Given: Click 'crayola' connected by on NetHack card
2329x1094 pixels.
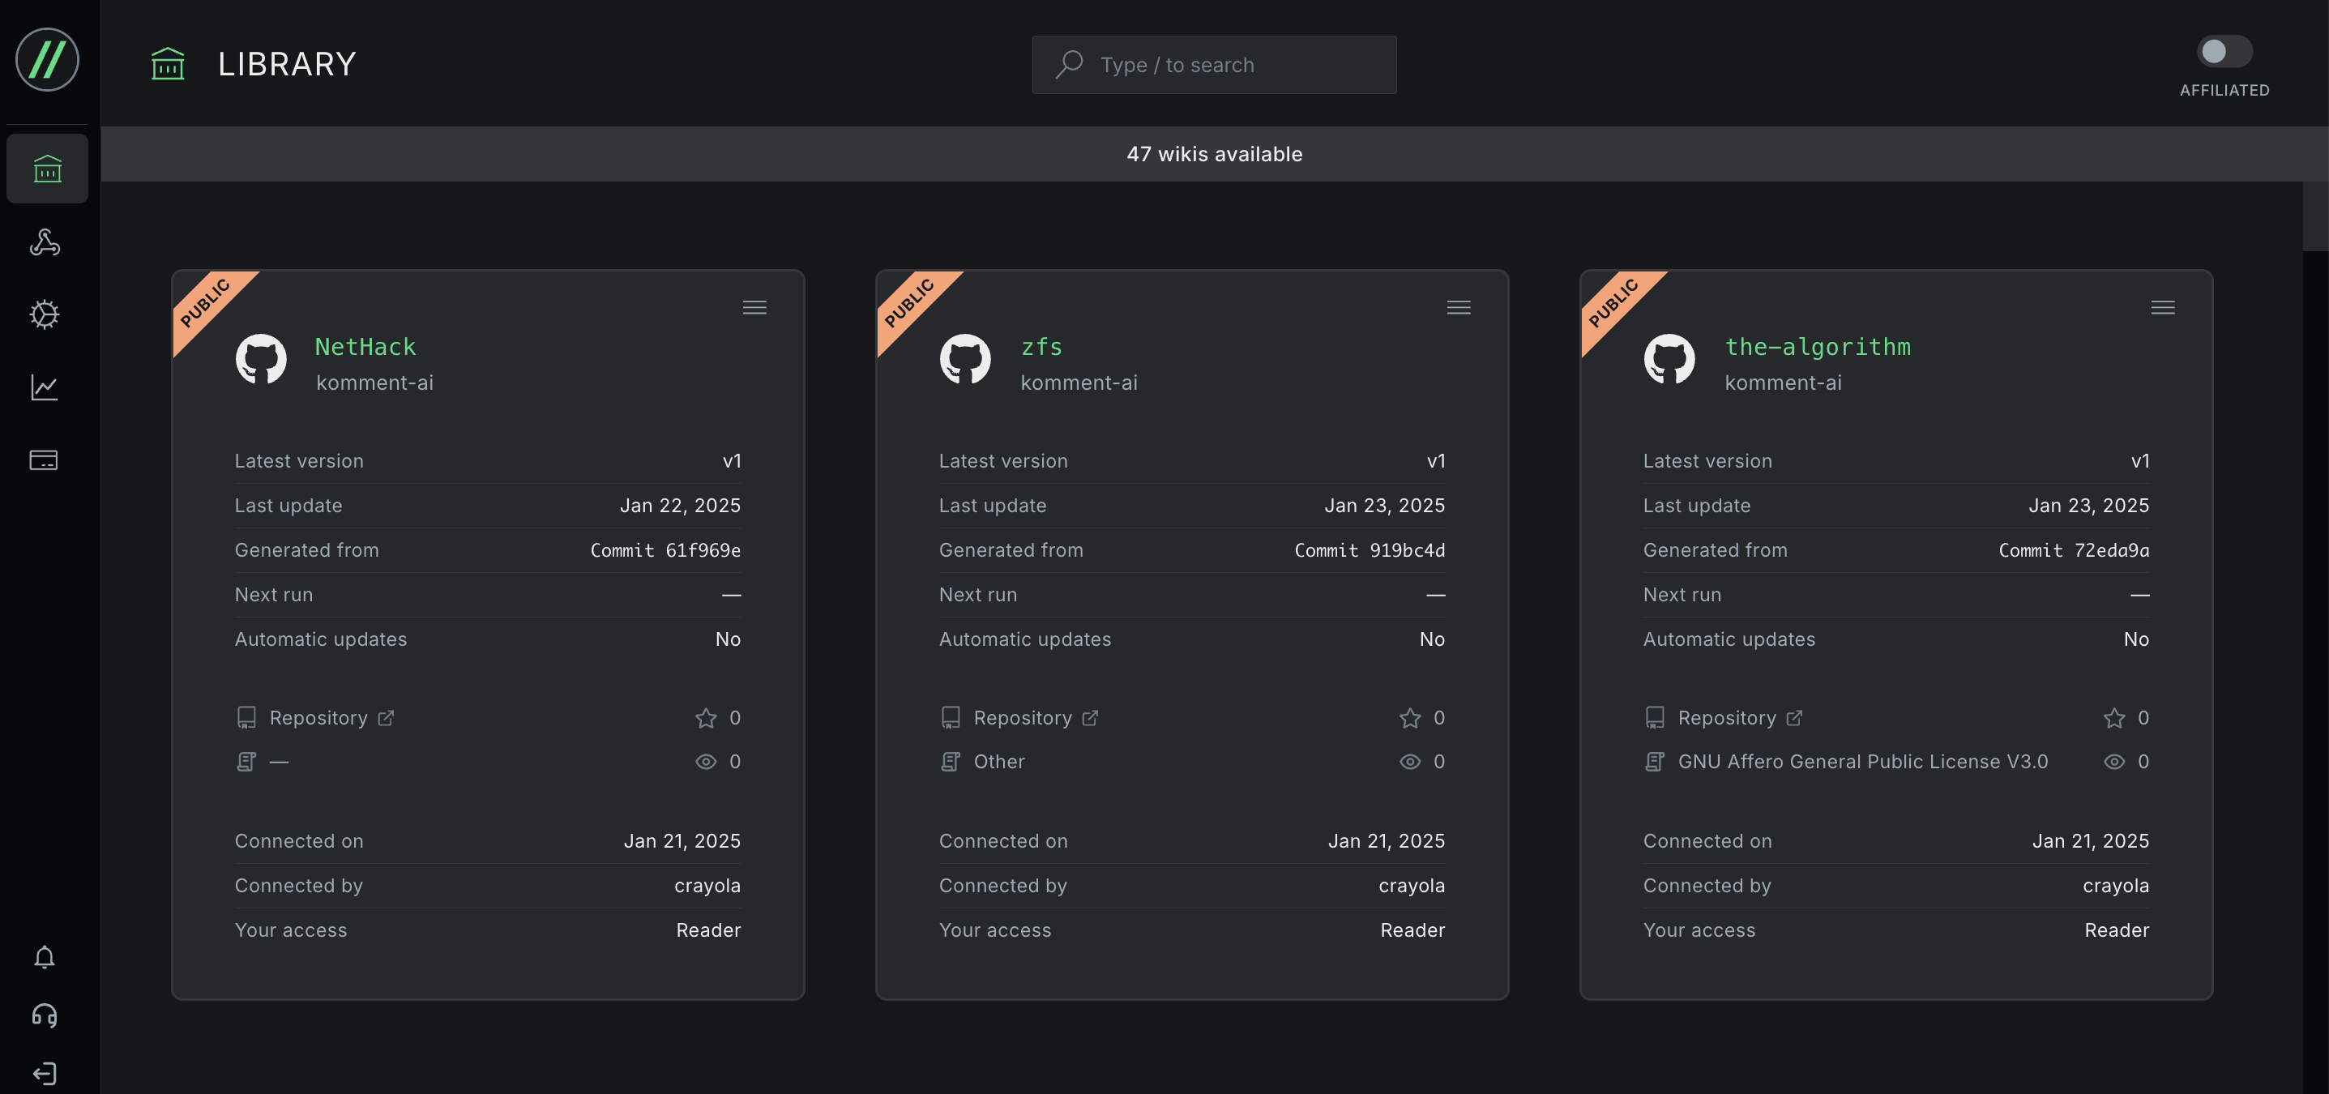Looking at the screenshot, I should coord(707,886).
